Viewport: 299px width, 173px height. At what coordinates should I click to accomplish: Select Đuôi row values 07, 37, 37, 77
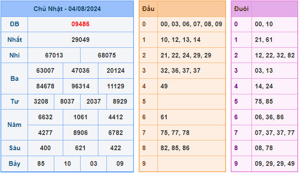274,133
